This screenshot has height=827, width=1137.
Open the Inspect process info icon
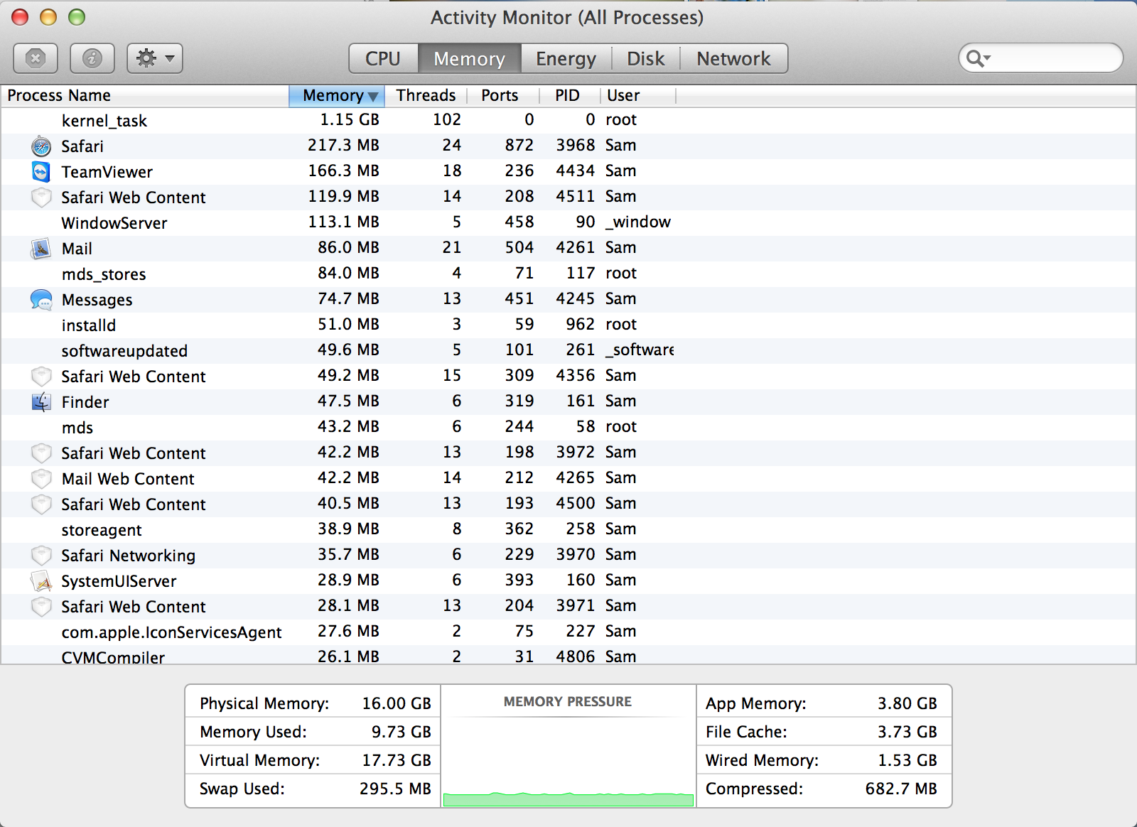coord(92,58)
